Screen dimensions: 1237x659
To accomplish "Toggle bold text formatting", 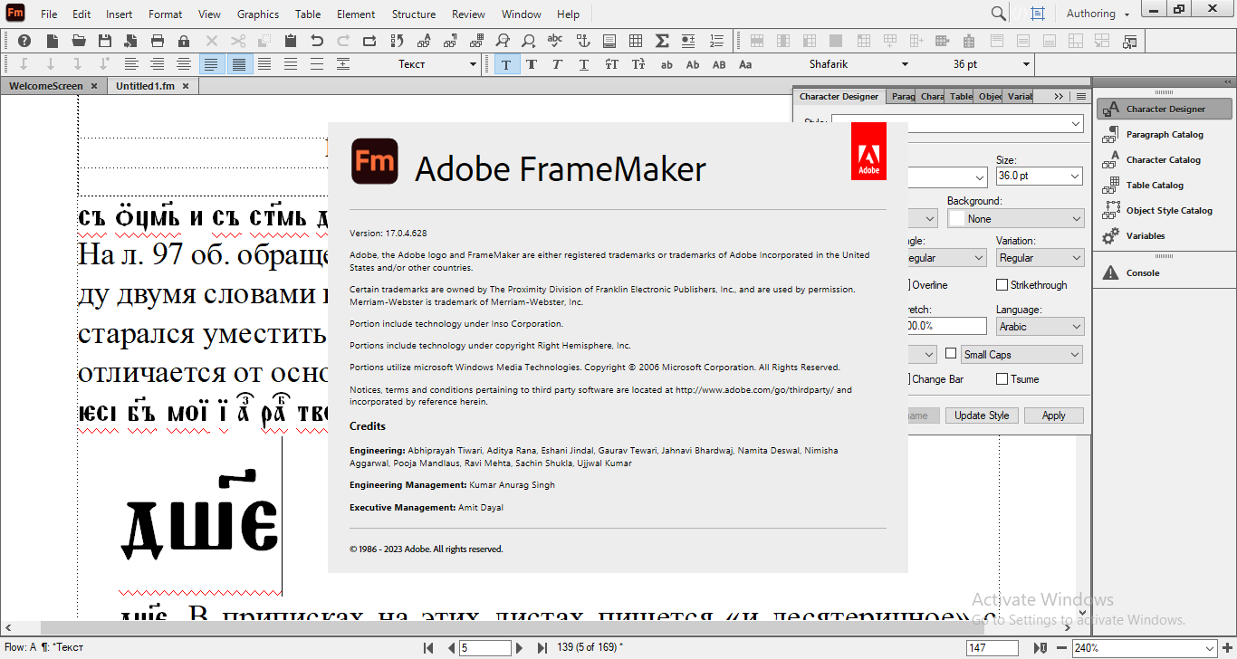I will (x=532, y=64).
